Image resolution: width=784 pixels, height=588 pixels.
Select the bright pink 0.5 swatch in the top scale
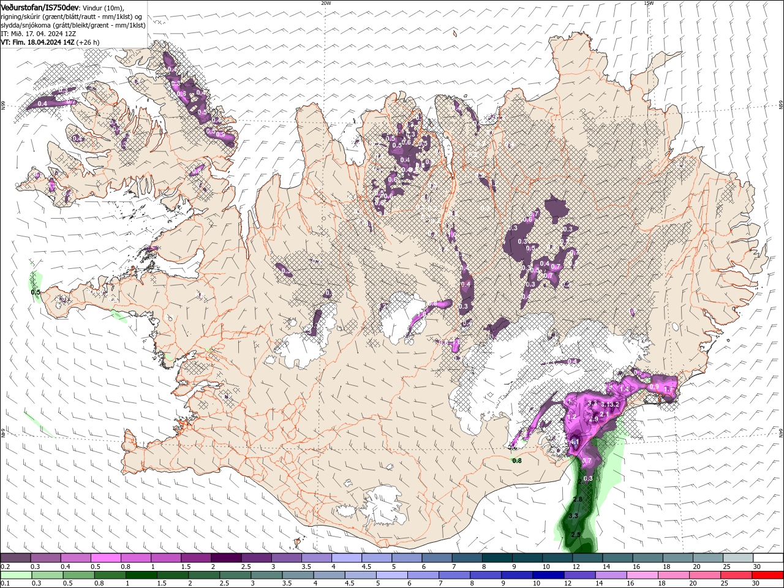[x=105, y=558]
